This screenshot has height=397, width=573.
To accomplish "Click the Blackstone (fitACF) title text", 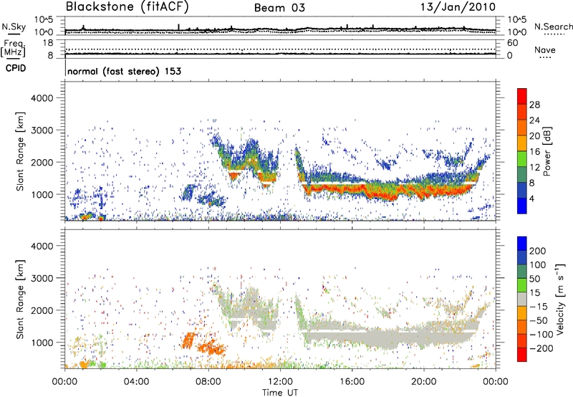I will 127,7.
